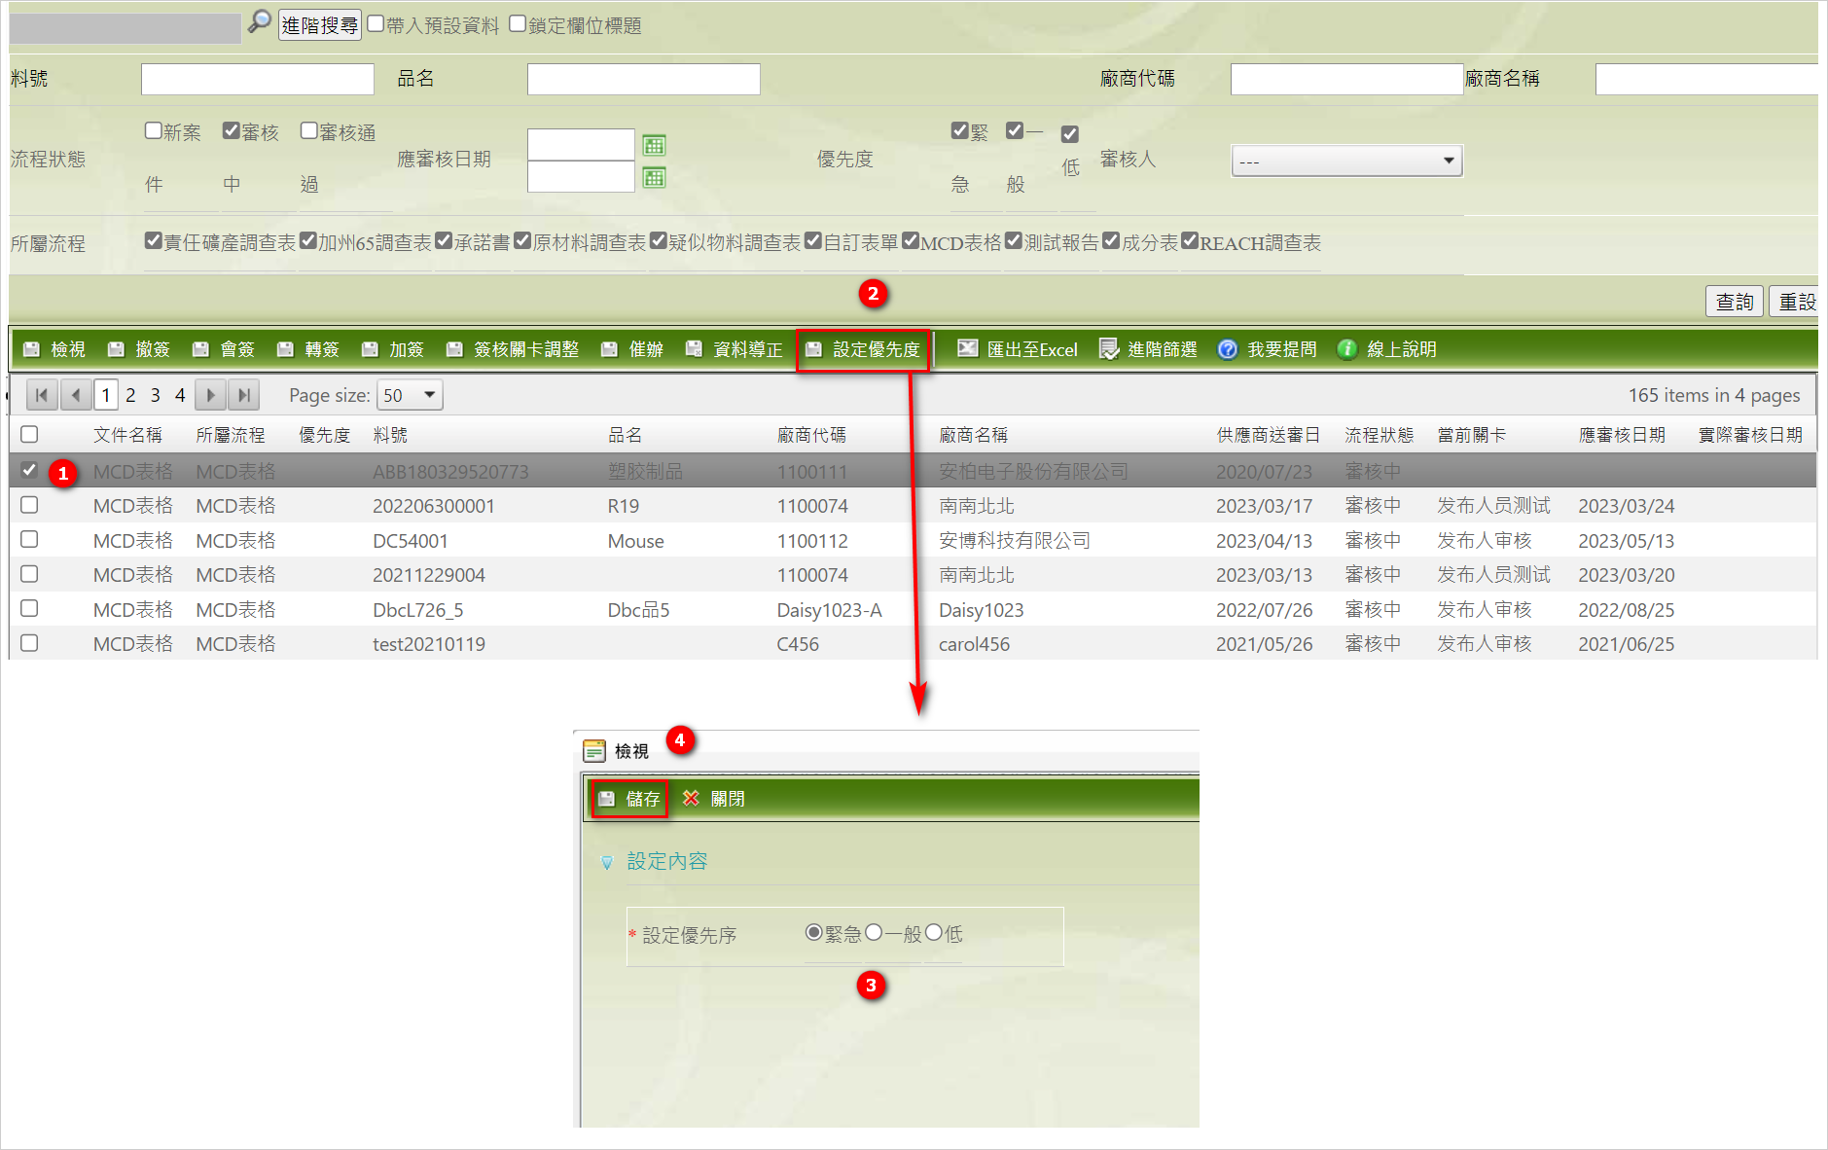Click the 廠商代碼 column header
This screenshot has height=1150, width=1828.
point(811,435)
